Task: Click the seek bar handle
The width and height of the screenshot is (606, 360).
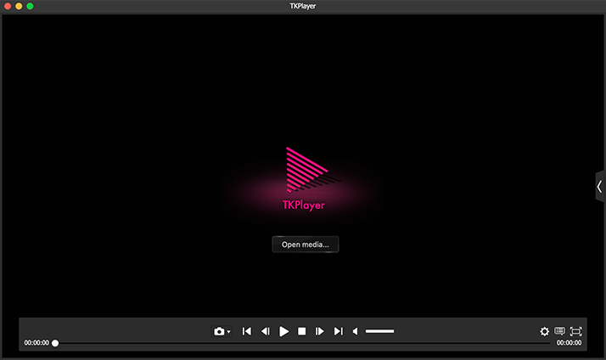Action: pos(55,343)
